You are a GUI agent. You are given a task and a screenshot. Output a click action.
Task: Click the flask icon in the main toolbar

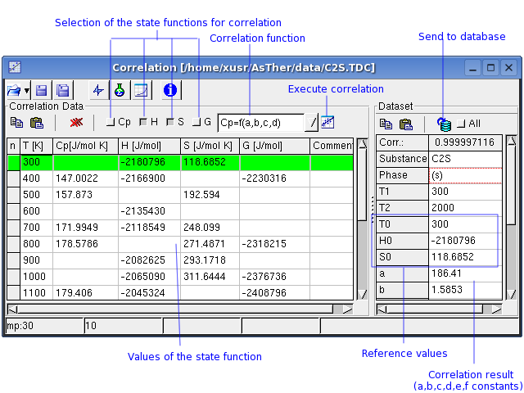[120, 91]
